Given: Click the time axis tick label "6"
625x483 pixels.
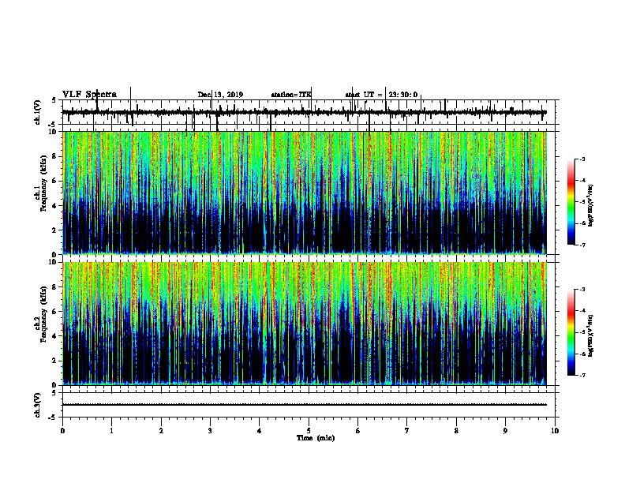Looking at the screenshot, I should tap(358, 431).
